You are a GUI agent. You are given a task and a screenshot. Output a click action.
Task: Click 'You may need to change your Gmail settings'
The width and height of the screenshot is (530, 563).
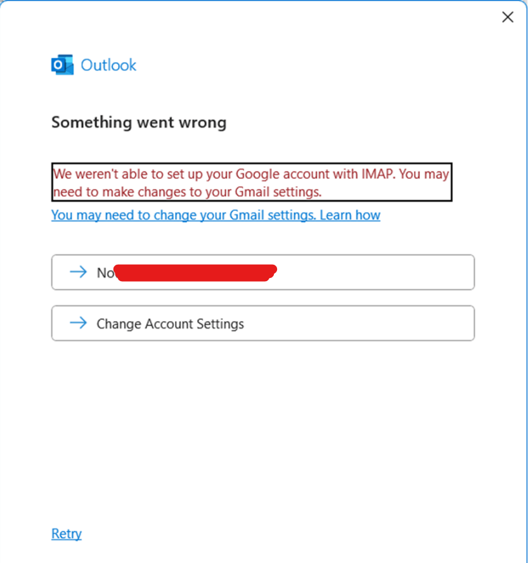[183, 215]
